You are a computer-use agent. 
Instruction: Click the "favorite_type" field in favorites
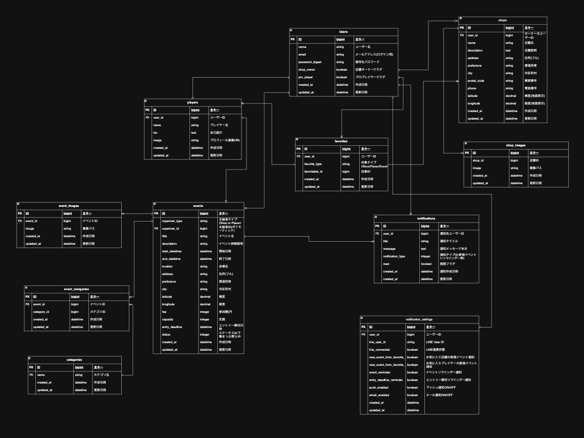313,164
